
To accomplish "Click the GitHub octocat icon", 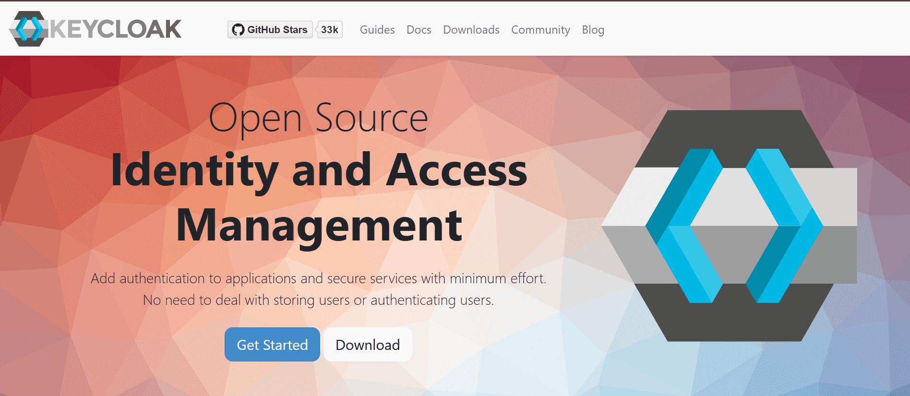I will coord(238,30).
